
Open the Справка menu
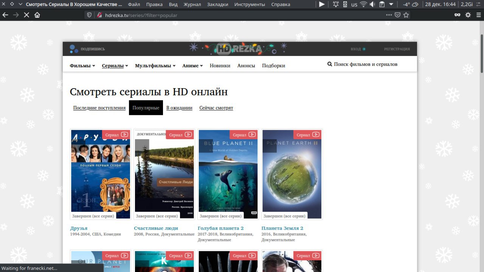[x=281, y=5]
